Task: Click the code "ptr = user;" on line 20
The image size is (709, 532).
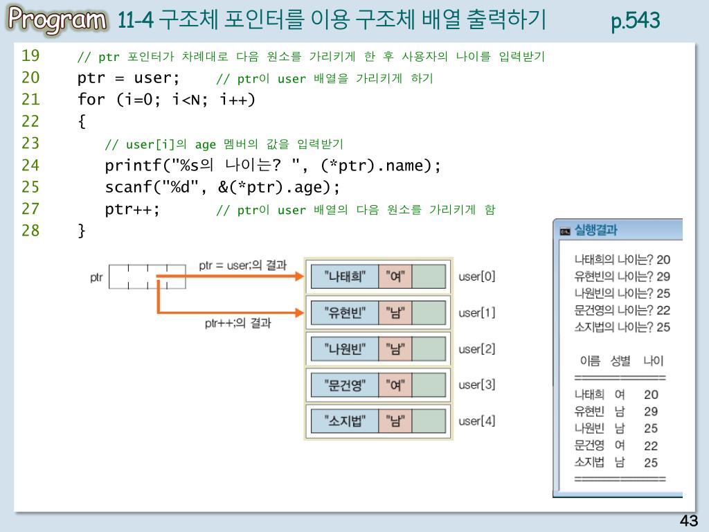Action: coord(128,78)
